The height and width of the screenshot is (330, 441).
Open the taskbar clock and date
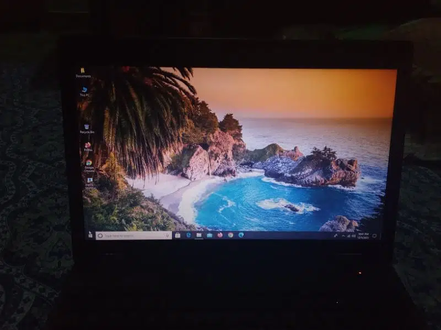pos(364,236)
